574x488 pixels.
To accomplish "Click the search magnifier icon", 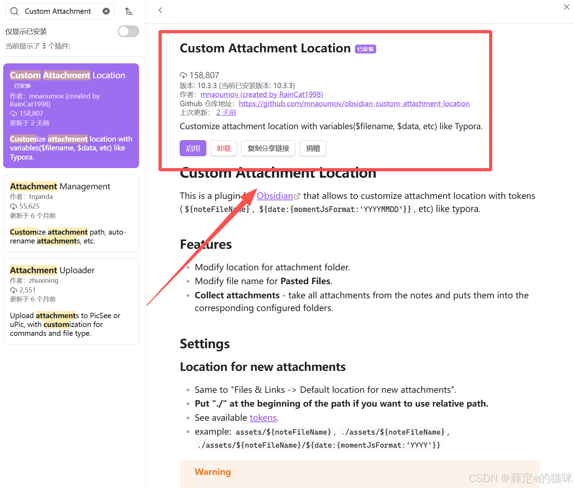I will [x=14, y=11].
